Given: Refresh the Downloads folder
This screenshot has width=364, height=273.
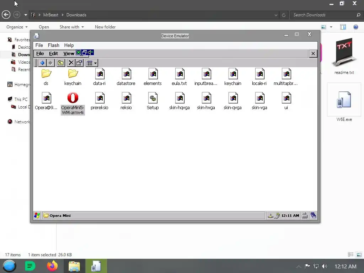Looking at the screenshot, I should 283,15.
